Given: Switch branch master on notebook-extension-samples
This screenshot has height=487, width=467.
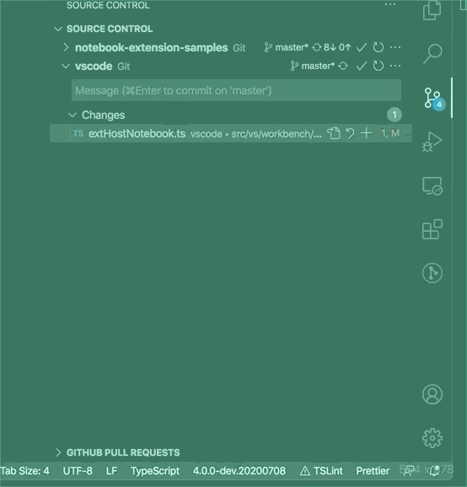Looking at the screenshot, I should [x=286, y=47].
